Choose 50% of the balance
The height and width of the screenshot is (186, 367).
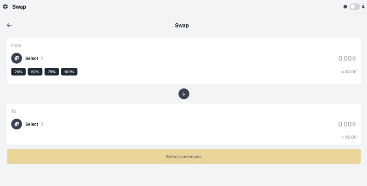coord(35,72)
